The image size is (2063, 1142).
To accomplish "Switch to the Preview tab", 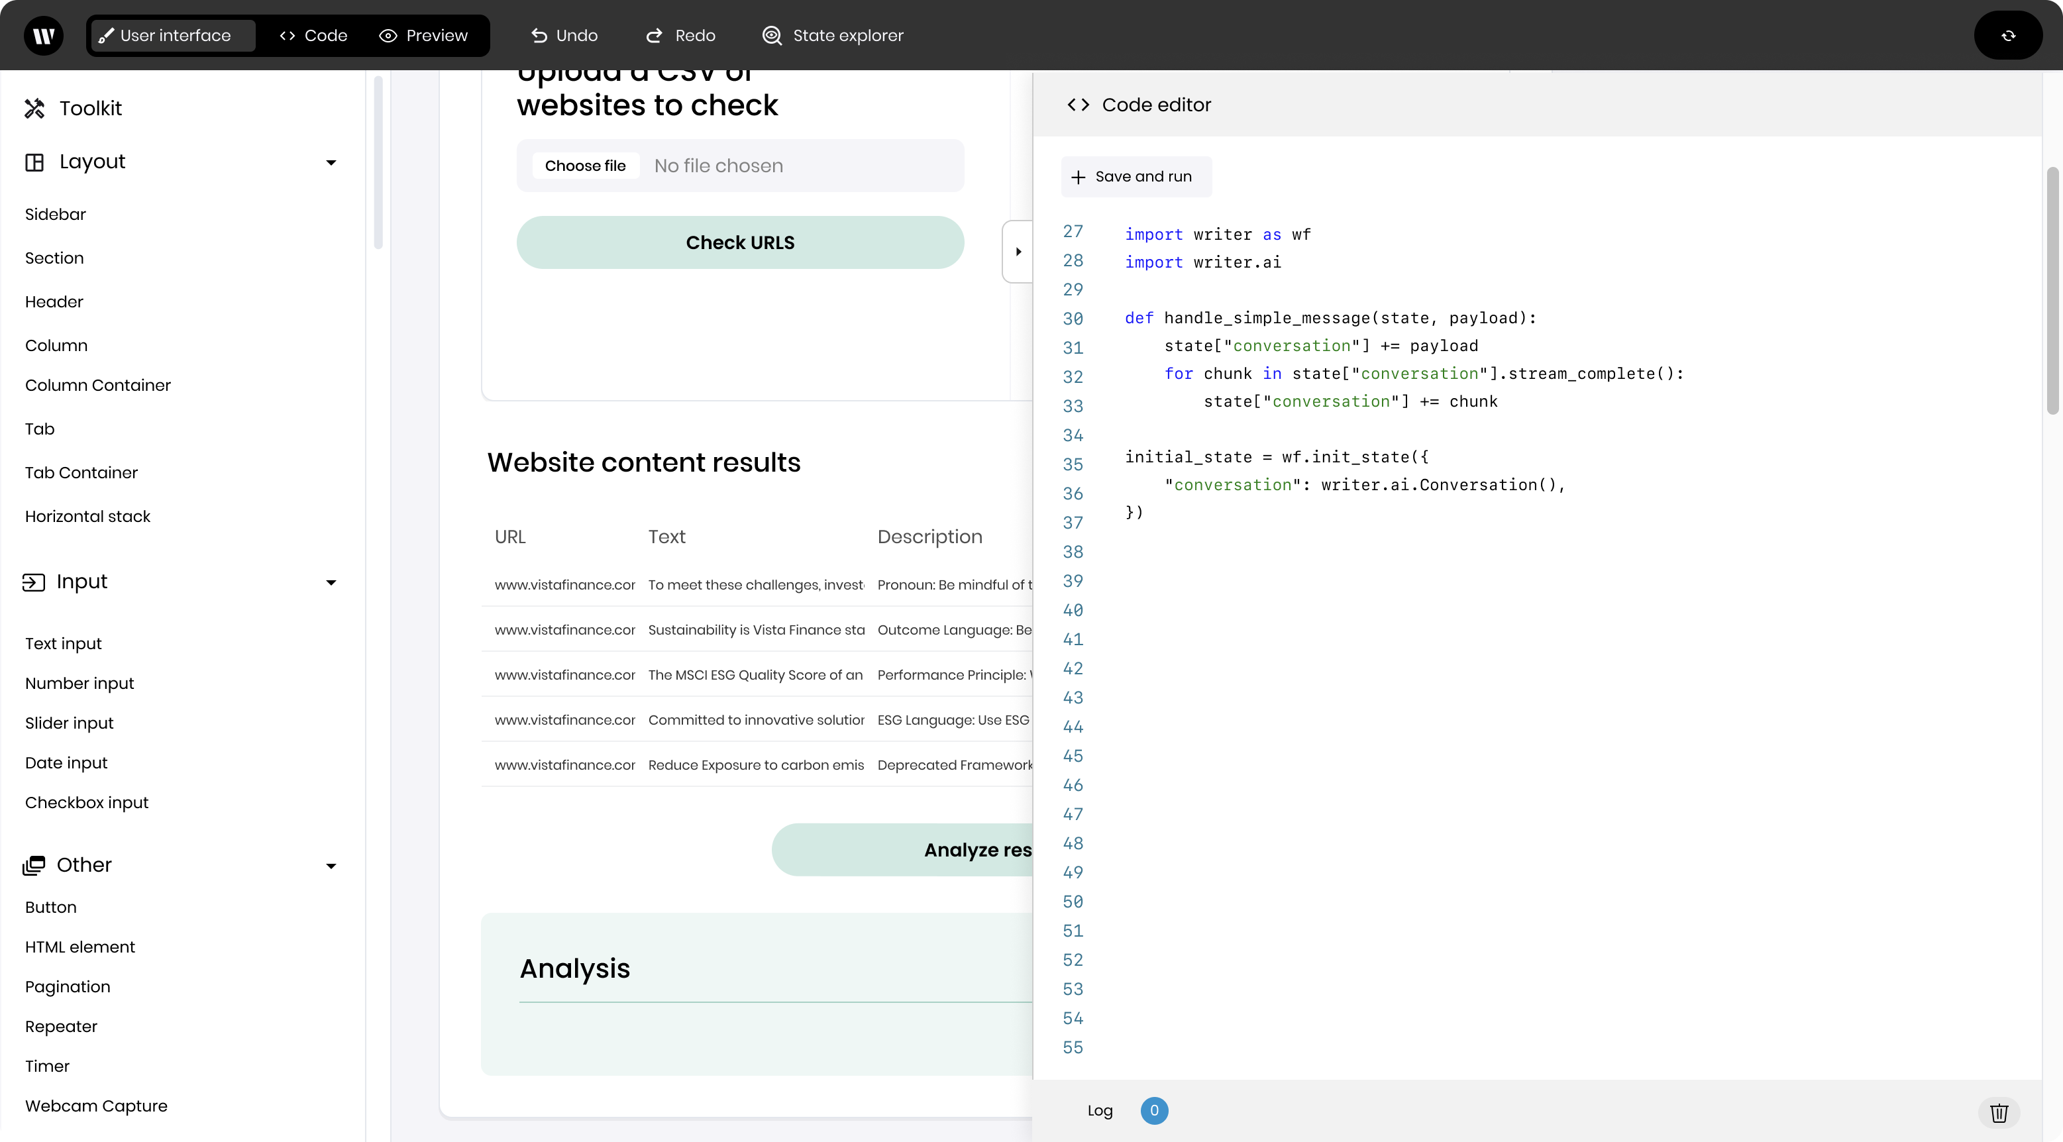I will click(423, 35).
